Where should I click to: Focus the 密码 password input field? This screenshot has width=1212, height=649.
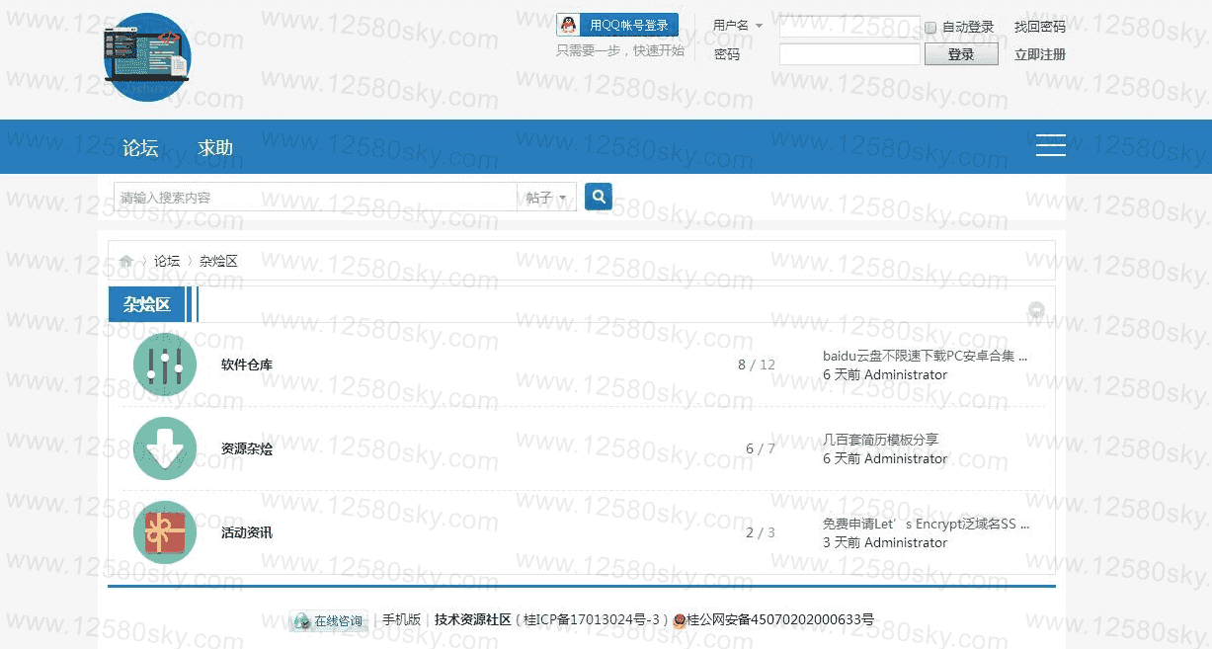(x=849, y=54)
